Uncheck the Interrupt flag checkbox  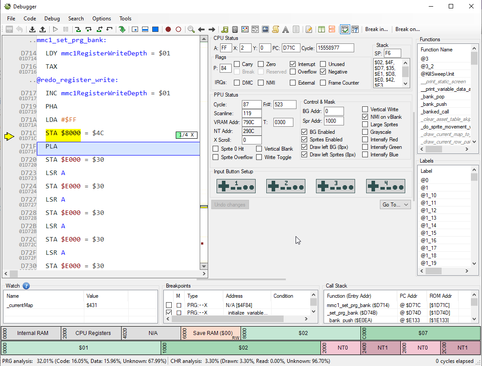point(292,64)
